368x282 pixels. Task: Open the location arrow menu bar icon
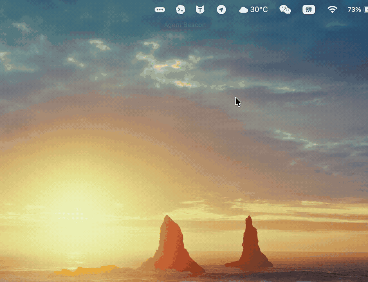point(221,10)
